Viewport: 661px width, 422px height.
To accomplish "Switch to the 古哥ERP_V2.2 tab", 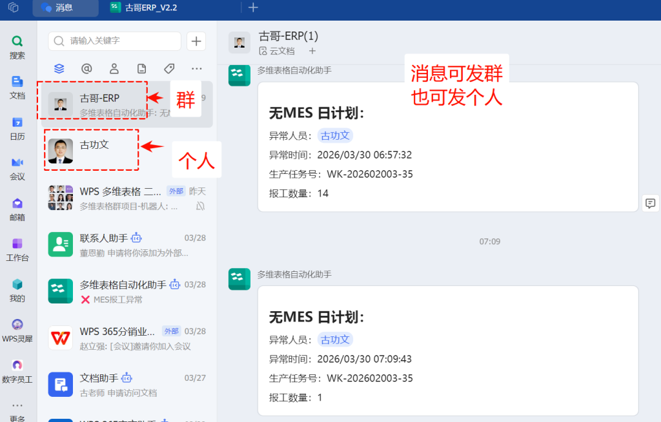I will (x=144, y=8).
